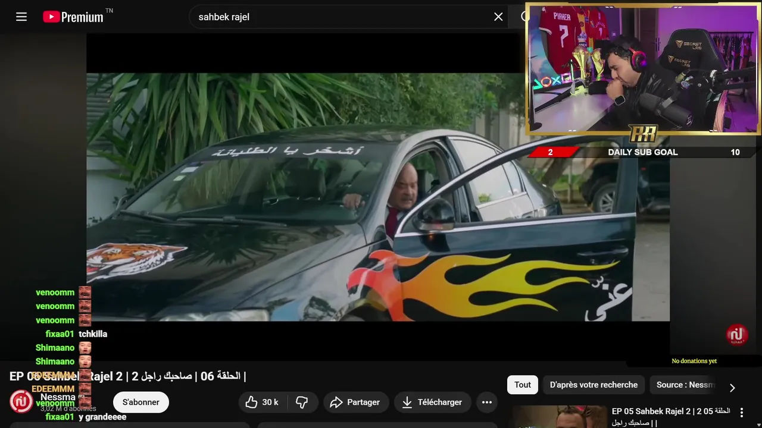Download the video with Télécharger

[432, 402]
